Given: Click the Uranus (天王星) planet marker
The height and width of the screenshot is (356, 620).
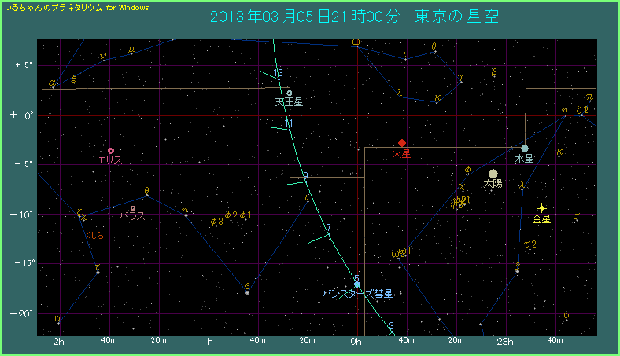Looking at the screenshot, I should click(x=290, y=93).
